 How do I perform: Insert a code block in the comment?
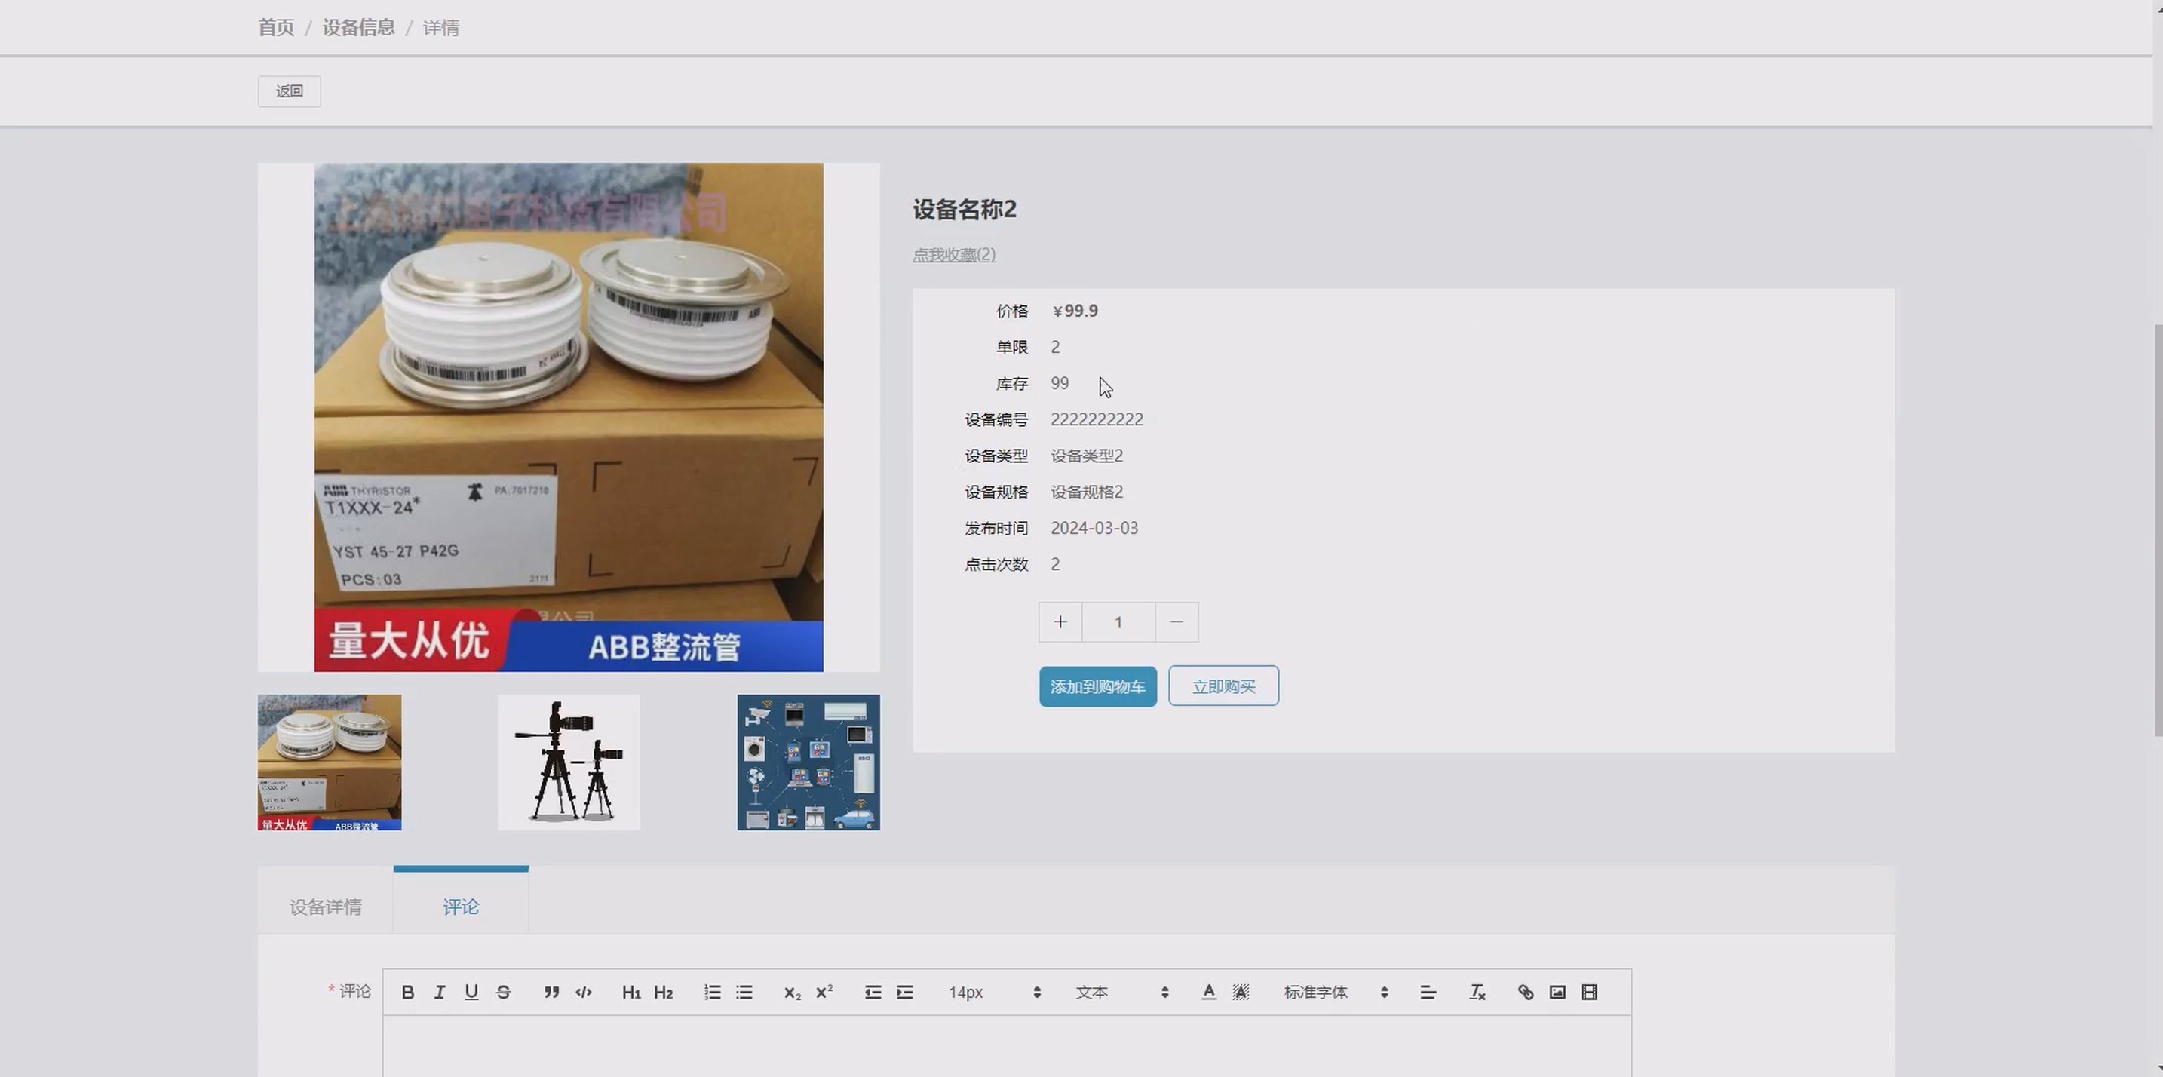584,993
